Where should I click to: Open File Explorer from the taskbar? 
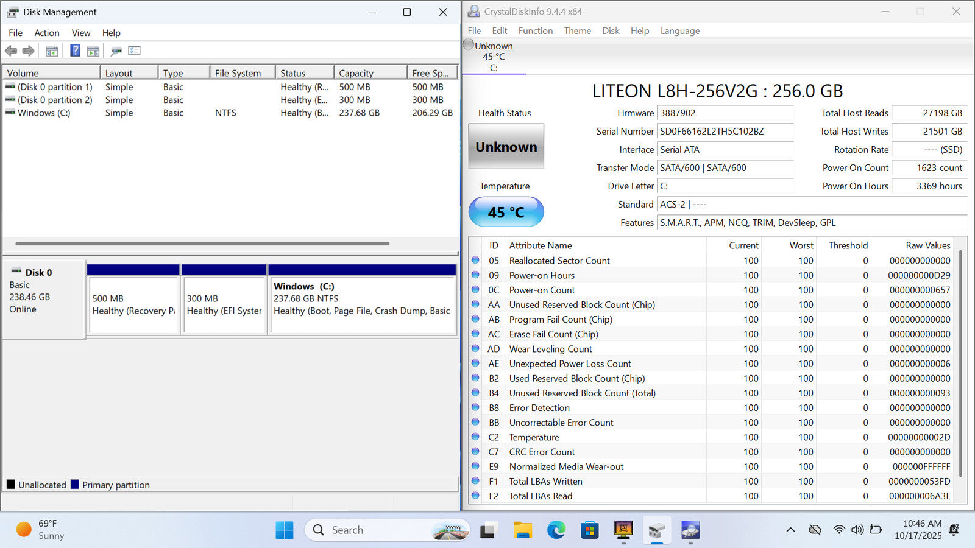522,530
